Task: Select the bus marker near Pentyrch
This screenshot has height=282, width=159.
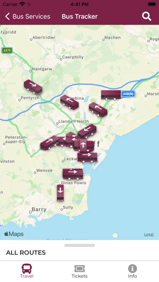Action: (33, 87)
